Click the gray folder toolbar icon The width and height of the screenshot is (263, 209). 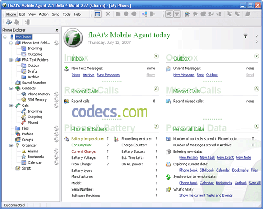pos(118,14)
